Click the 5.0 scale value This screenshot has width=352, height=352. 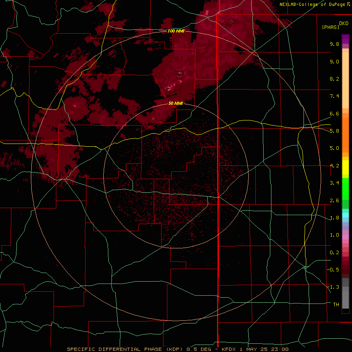point(334,148)
